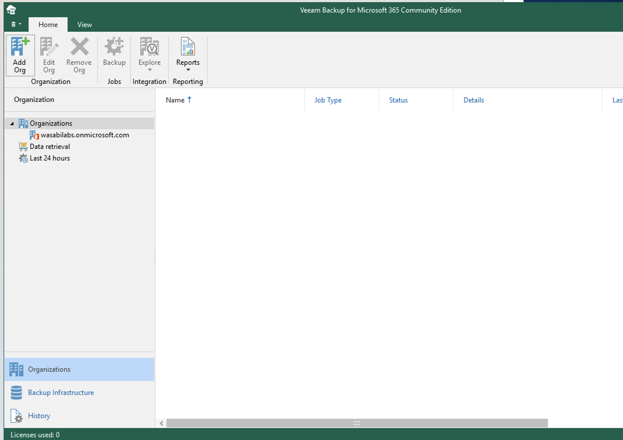Image resolution: width=623 pixels, height=440 pixels.
Task: Click the wasabilabs Office organization icon
Action: tap(34, 135)
